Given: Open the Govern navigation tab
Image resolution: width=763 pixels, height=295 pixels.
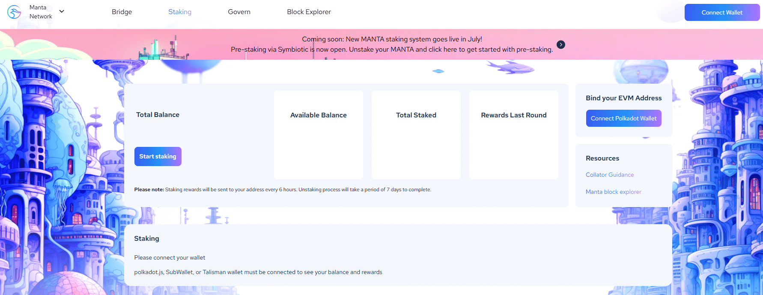Looking at the screenshot, I should tap(239, 12).
